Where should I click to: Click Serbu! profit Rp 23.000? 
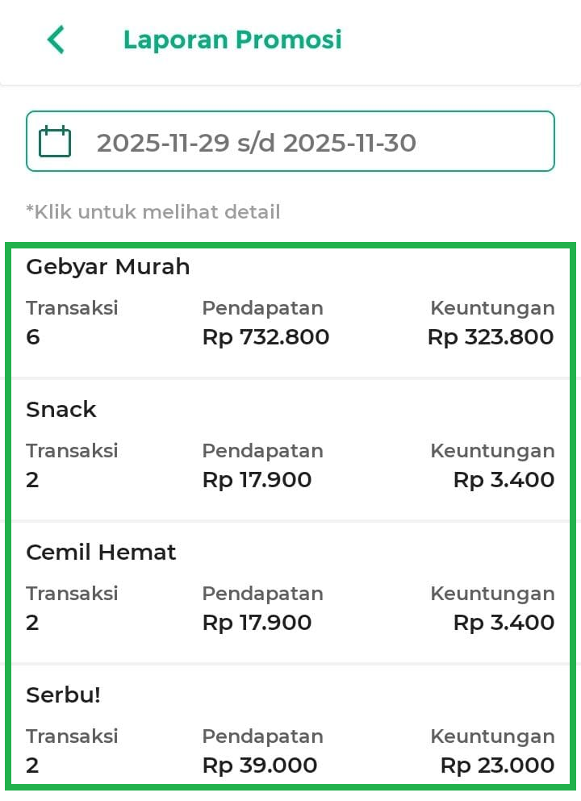(497, 766)
